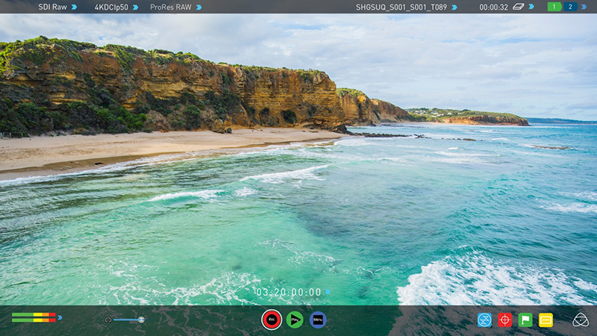Click the Atomos logo icon

580,320
